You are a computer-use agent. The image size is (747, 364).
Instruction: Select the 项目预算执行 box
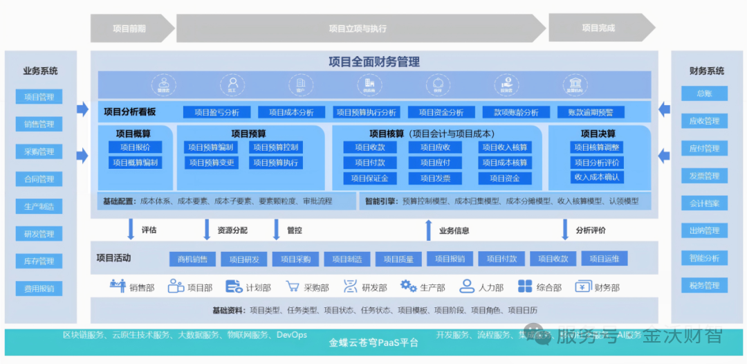point(276,163)
